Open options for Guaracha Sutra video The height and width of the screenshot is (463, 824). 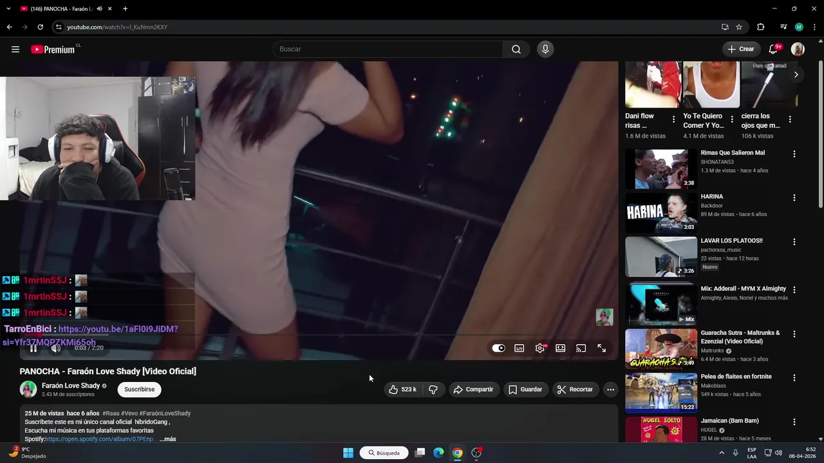(x=794, y=334)
